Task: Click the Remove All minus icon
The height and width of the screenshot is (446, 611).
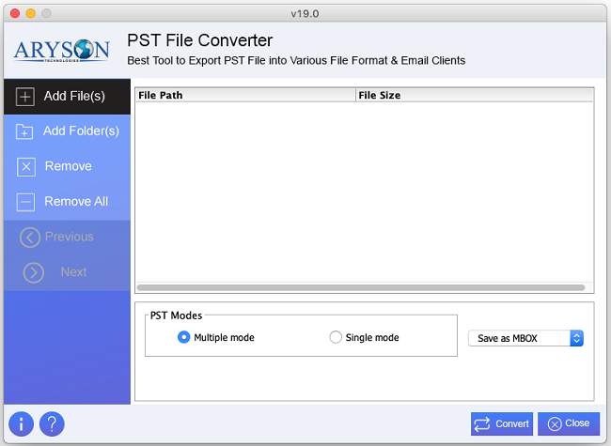Action: 25,203
